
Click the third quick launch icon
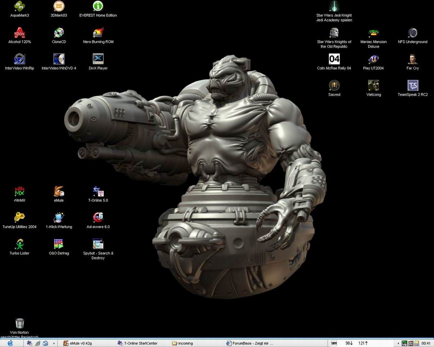coord(45,343)
